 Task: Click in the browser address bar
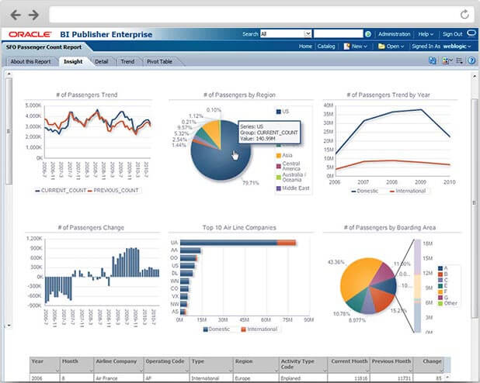pyautogui.click(x=252, y=15)
